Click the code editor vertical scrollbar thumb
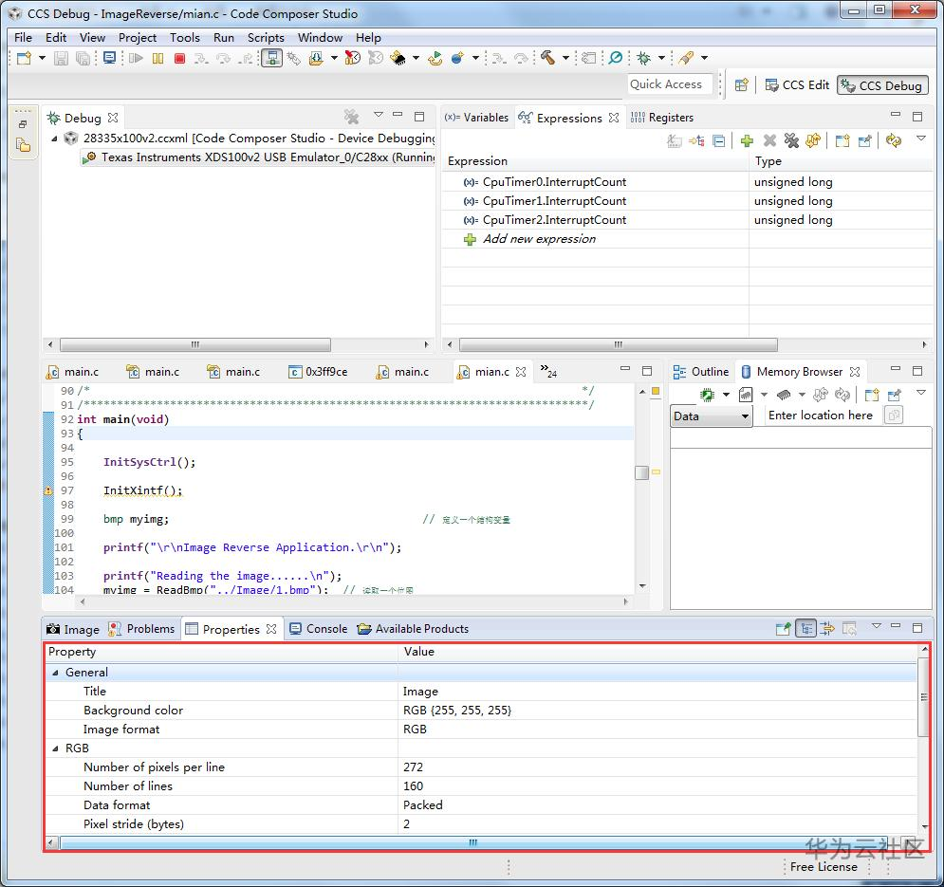The height and width of the screenshot is (887, 944). 641,472
